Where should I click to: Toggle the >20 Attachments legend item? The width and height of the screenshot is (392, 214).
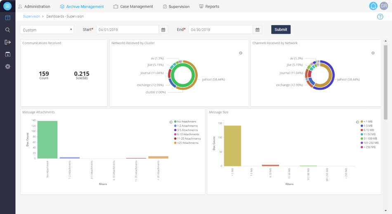pos(187,143)
